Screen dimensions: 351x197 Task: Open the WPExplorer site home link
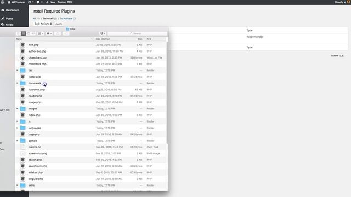tap(16, 2)
